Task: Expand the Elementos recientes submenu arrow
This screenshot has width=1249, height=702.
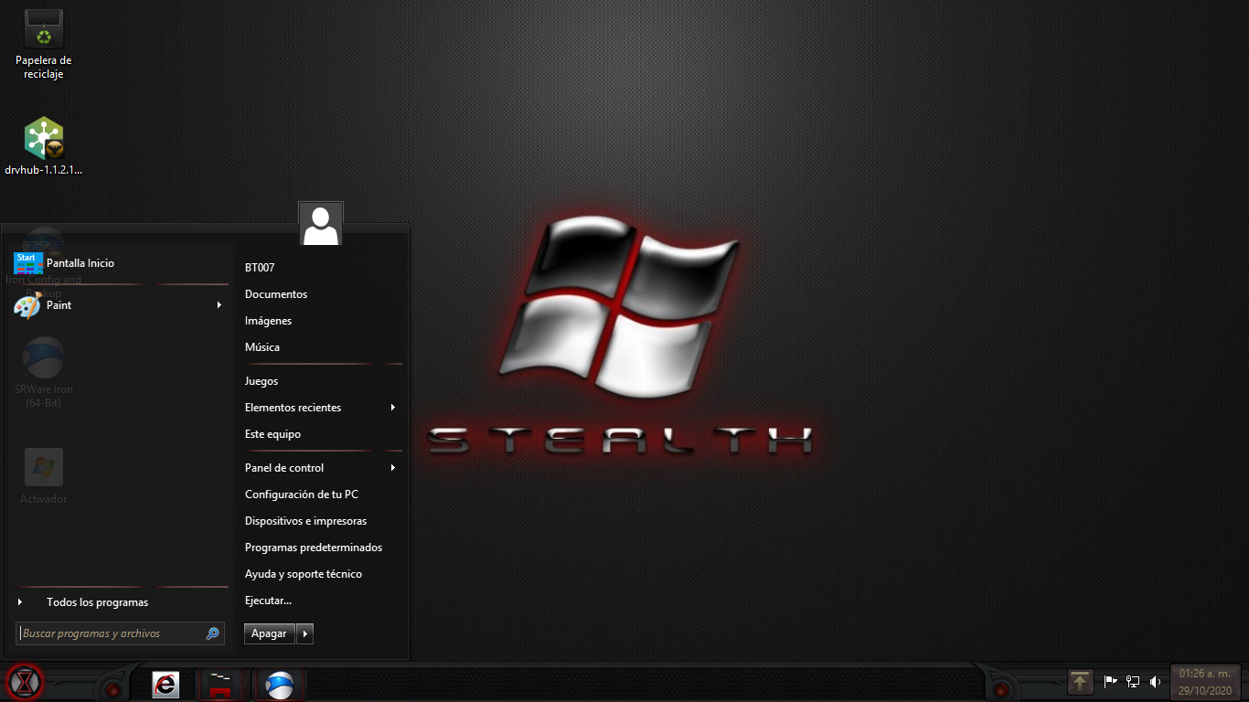Action: pyautogui.click(x=393, y=408)
